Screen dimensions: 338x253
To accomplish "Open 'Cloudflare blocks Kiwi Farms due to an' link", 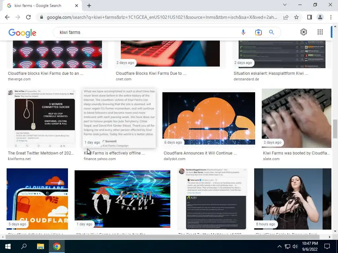I will (x=46, y=73).
